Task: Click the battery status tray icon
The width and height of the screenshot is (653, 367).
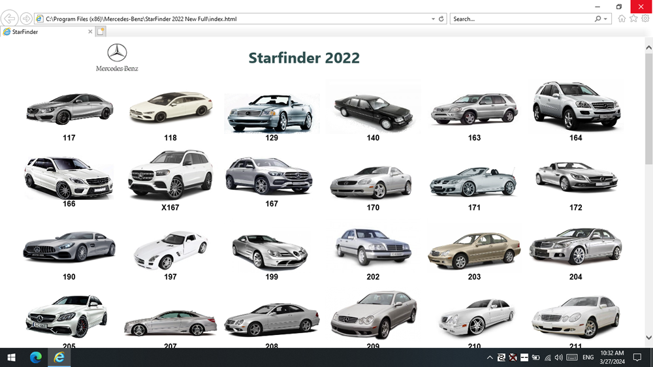Action: (535, 357)
